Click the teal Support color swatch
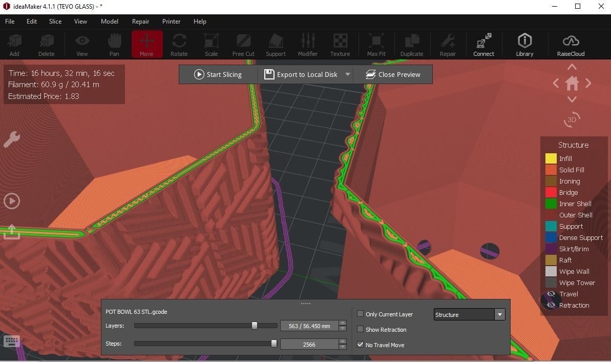The image size is (611, 362). click(x=551, y=226)
